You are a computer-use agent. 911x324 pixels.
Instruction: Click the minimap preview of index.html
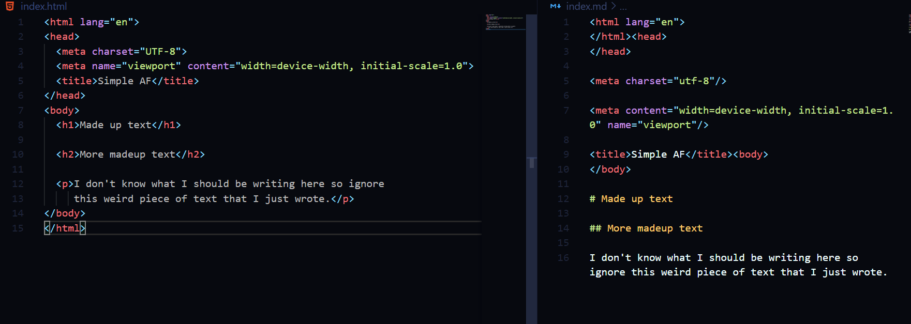pos(505,22)
